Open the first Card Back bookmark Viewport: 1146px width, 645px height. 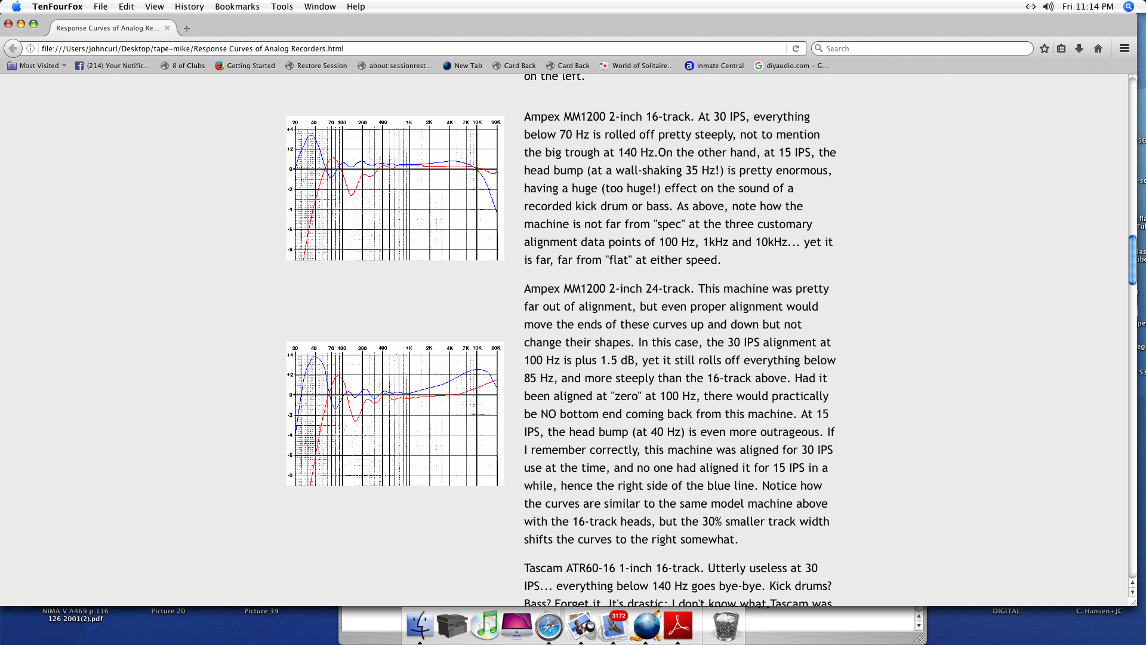point(514,66)
